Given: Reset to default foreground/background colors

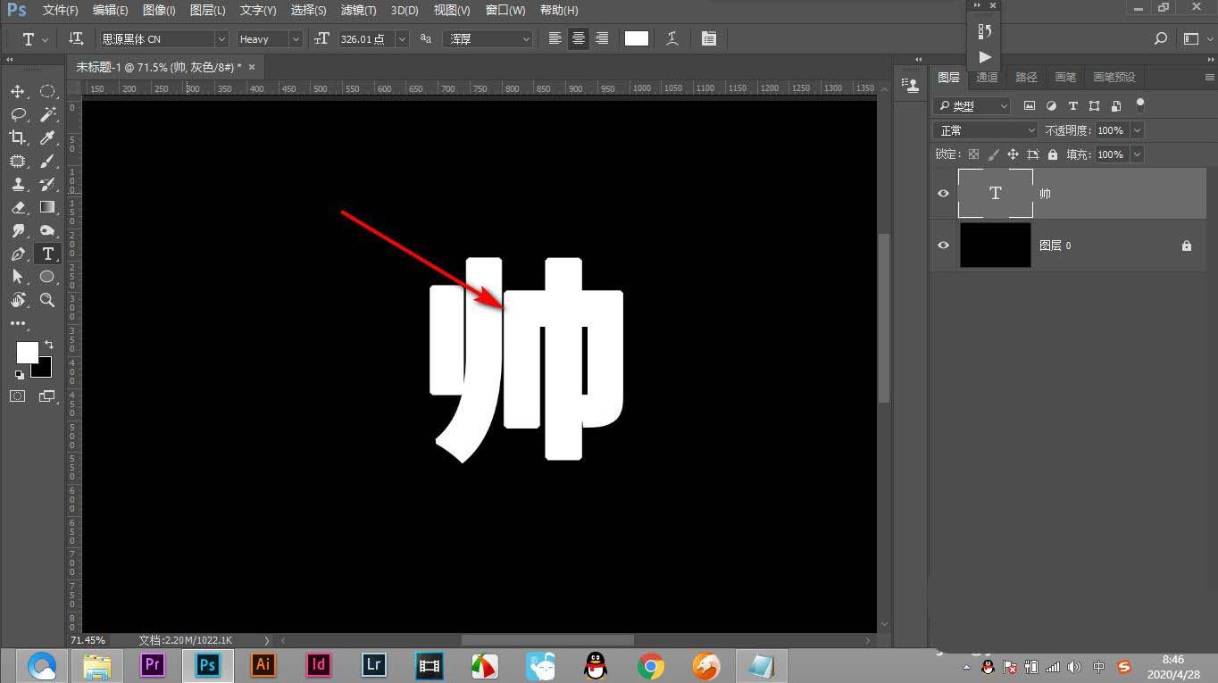Looking at the screenshot, I should pos(20,374).
